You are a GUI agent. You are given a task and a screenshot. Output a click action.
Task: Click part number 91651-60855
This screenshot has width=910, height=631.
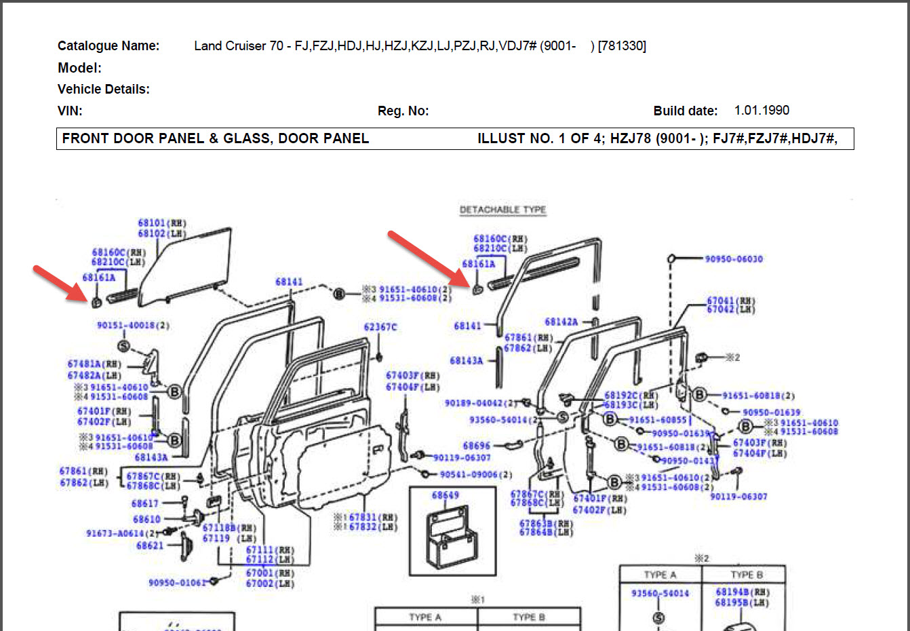click(658, 420)
